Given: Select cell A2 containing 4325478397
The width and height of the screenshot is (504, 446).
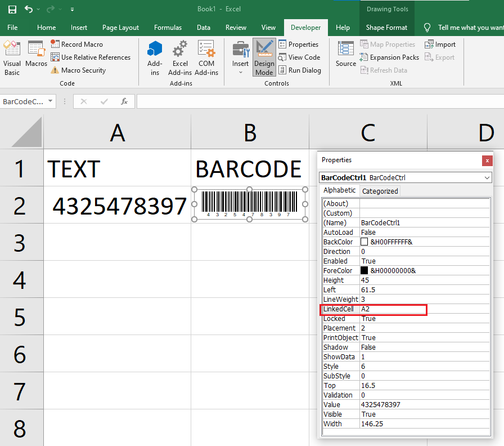Looking at the screenshot, I should [x=118, y=205].
